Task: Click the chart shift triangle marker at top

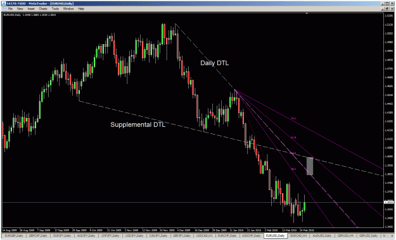Action: coord(307,13)
